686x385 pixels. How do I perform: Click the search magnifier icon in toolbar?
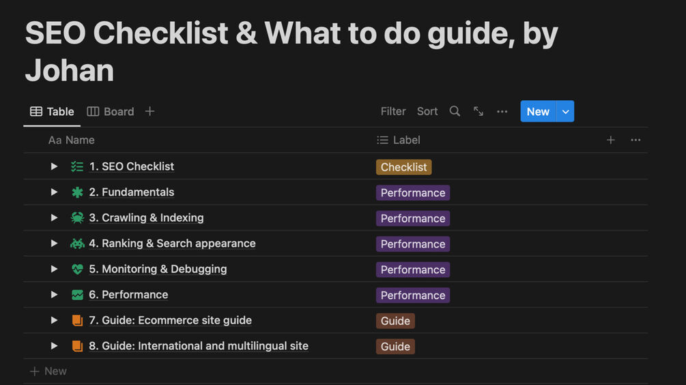[455, 111]
